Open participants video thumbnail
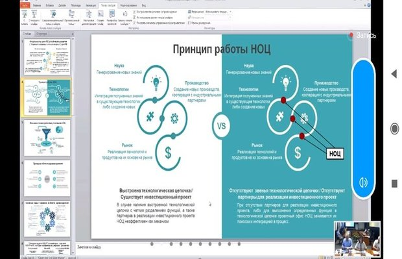The width and height of the screenshot is (402, 259). [x=357, y=239]
